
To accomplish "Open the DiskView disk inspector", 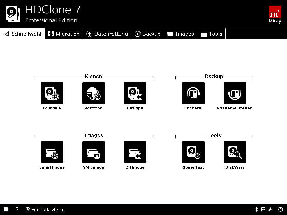I will click(x=235, y=152).
